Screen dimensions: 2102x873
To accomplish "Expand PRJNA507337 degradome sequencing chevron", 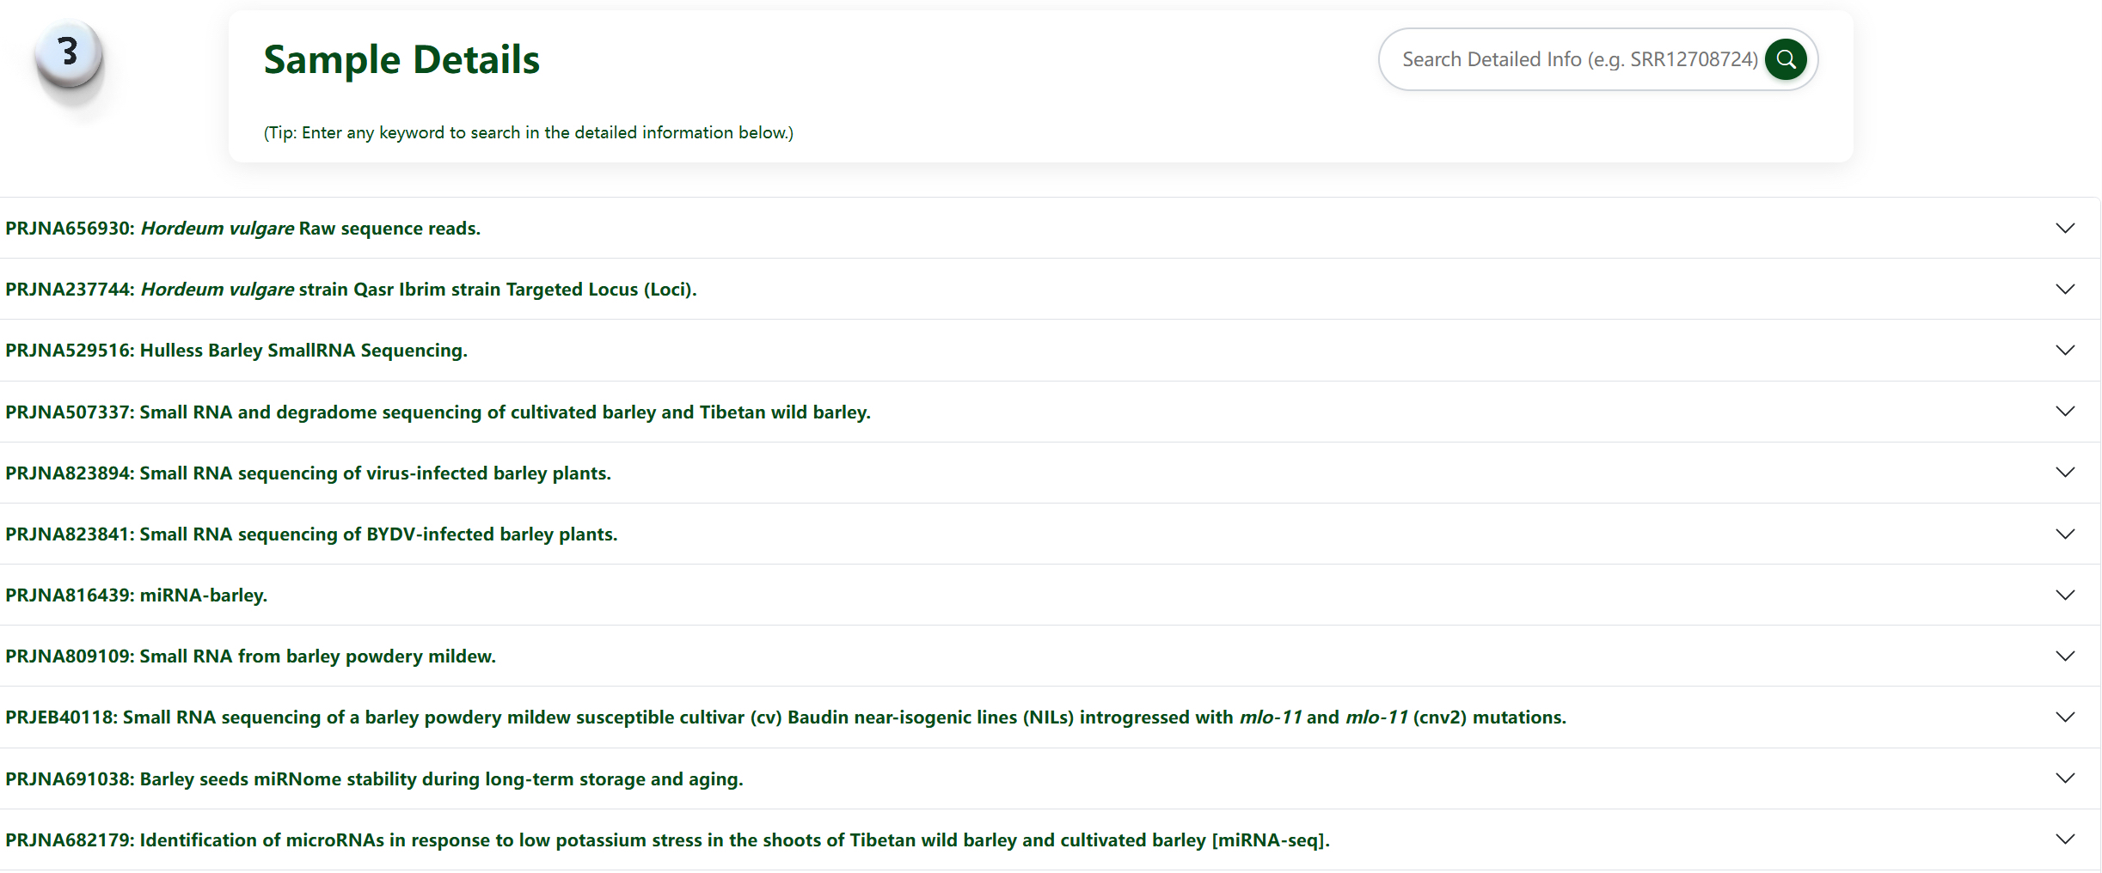I will (2065, 411).
